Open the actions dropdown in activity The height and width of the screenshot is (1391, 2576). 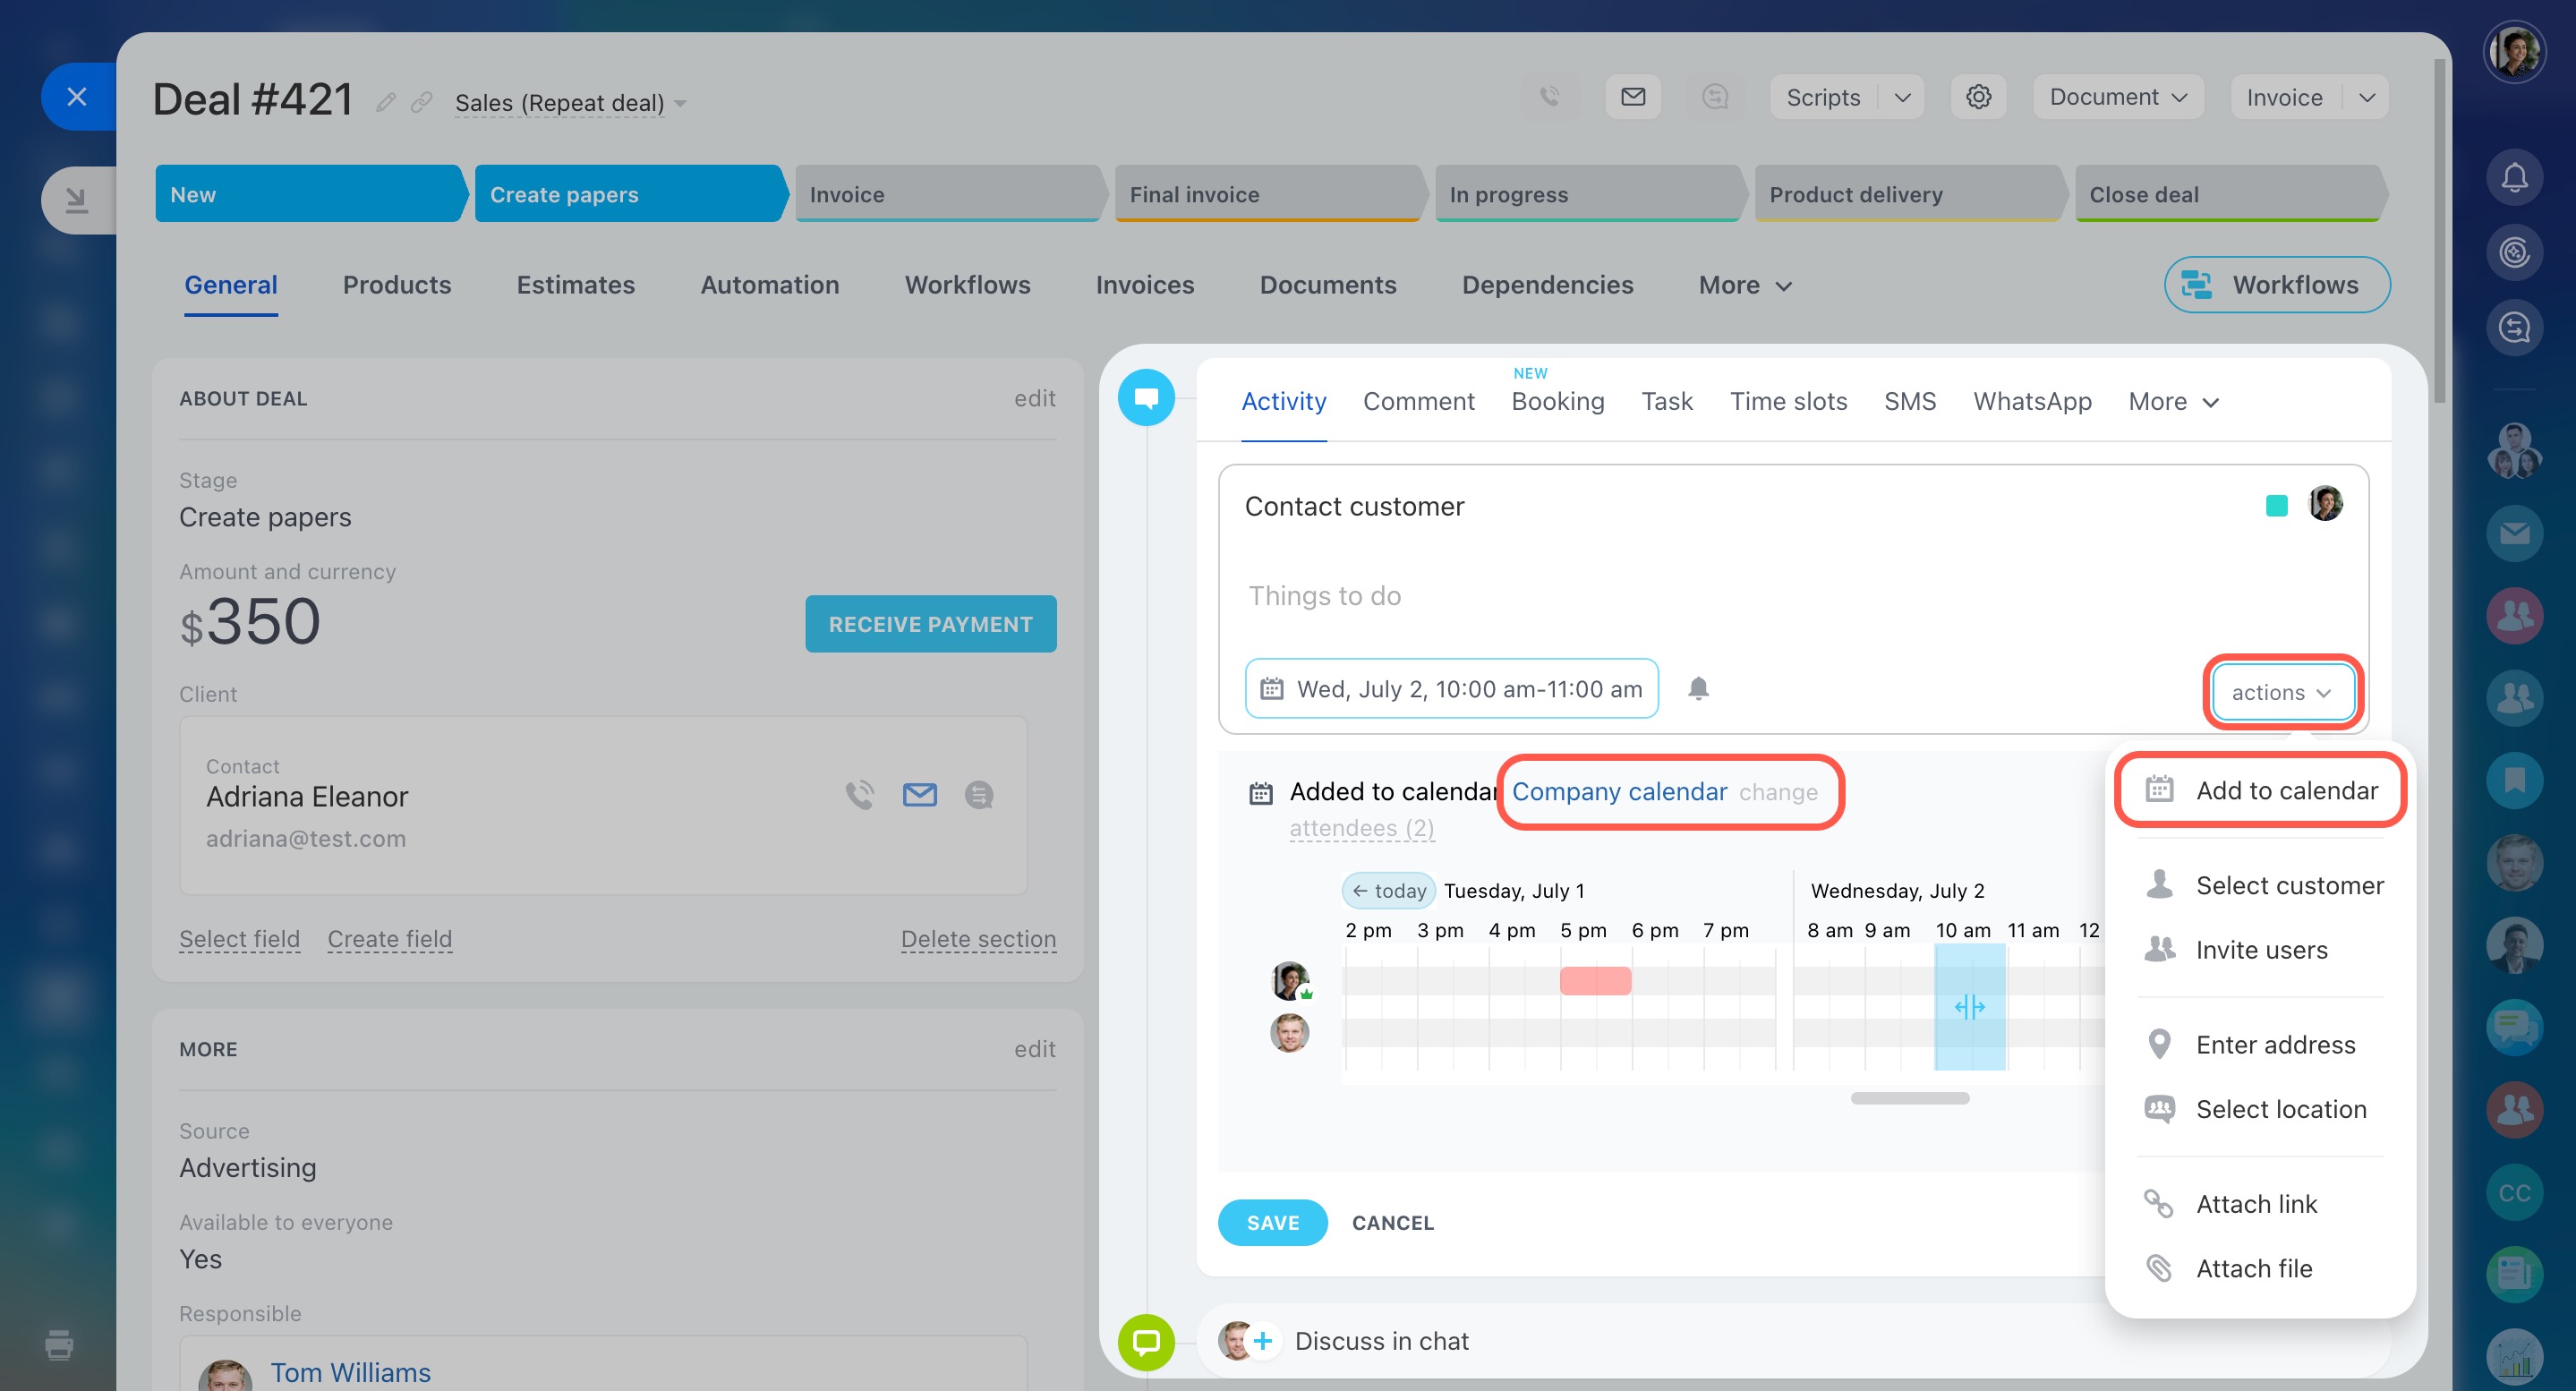click(x=2281, y=692)
